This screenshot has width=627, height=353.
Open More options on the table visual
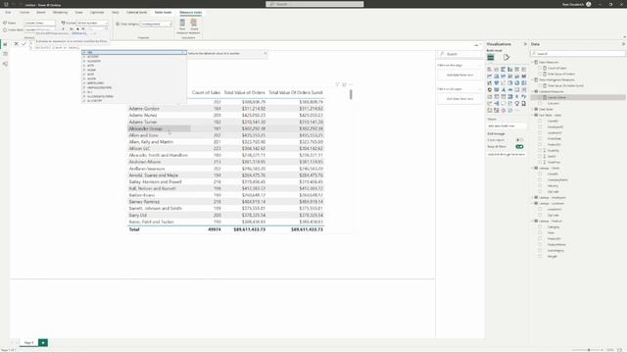click(x=351, y=84)
